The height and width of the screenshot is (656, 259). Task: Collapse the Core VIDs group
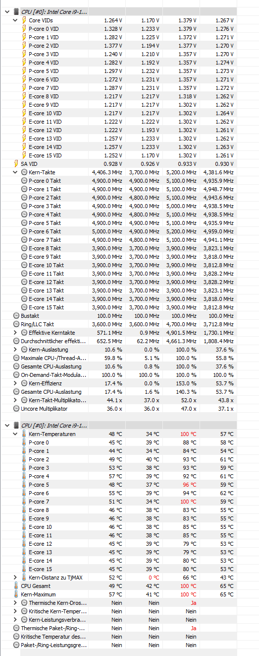(x=16, y=20)
